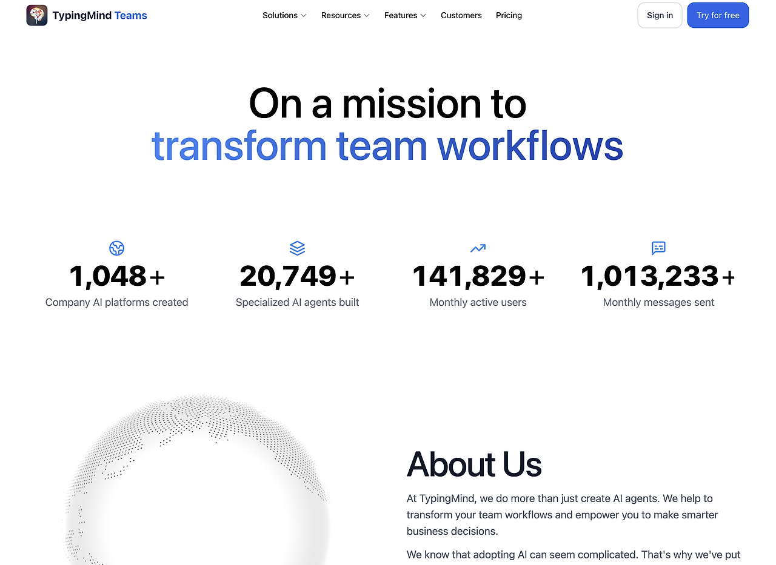Viewport: 776px width, 565px height.
Task: Click the 'Specialized AI agents built' label
Action: tap(297, 302)
